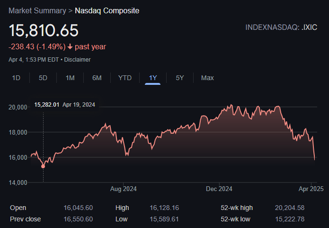The image size is (329, 228).
Task: Click the Dec 2024 x-axis label
Action: click(219, 189)
